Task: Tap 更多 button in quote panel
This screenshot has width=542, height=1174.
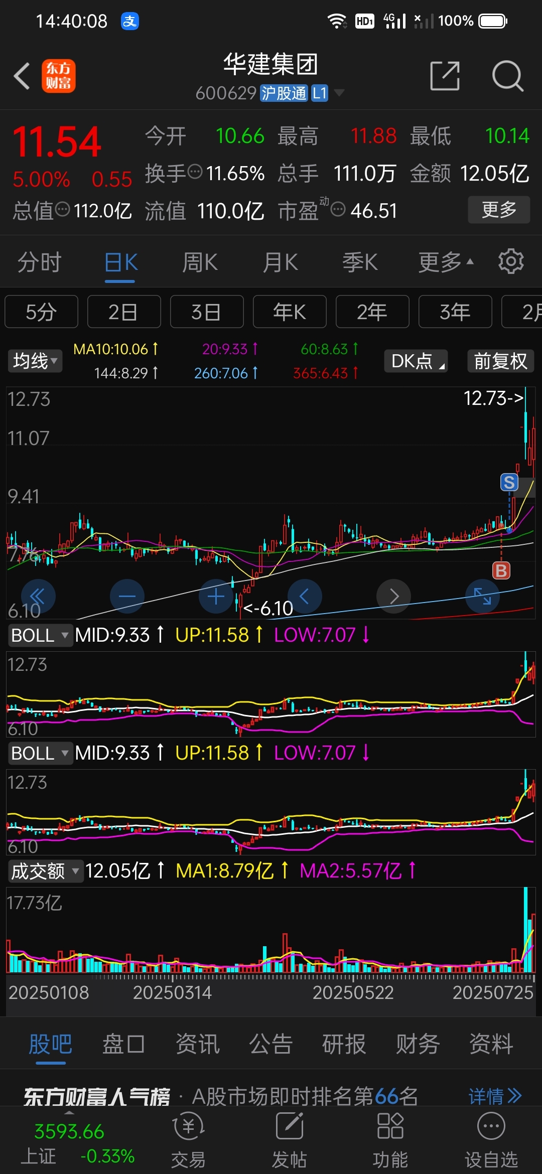Action: click(499, 209)
